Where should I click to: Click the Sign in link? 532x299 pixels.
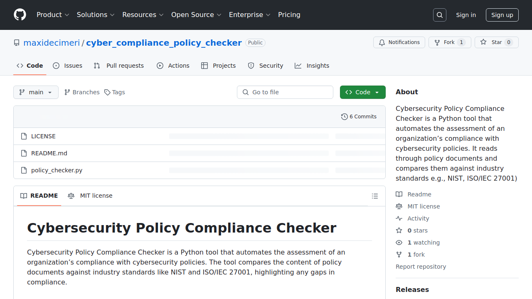466,15
